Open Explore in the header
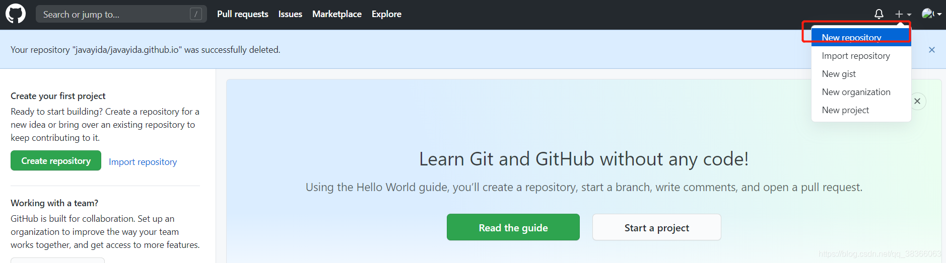This screenshot has width=946, height=263. tap(386, 14)
